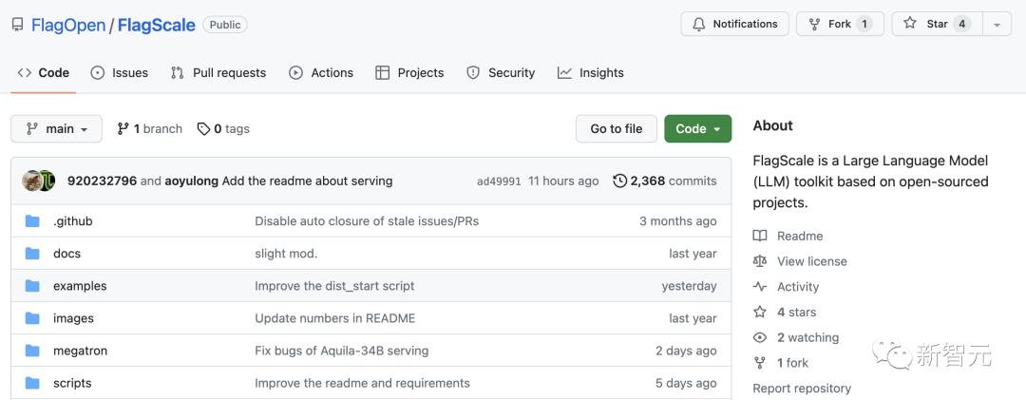Click the tag icon beside 0 tags
1026x400 pixels.
click(203, 129)
